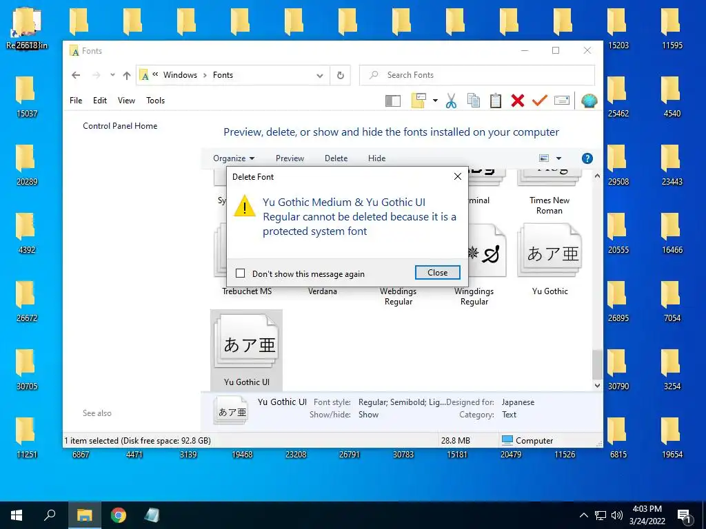The height and width of the screenshot is (529, 706).
Task: Open desktop folder 15203
Action: [618, 28]
